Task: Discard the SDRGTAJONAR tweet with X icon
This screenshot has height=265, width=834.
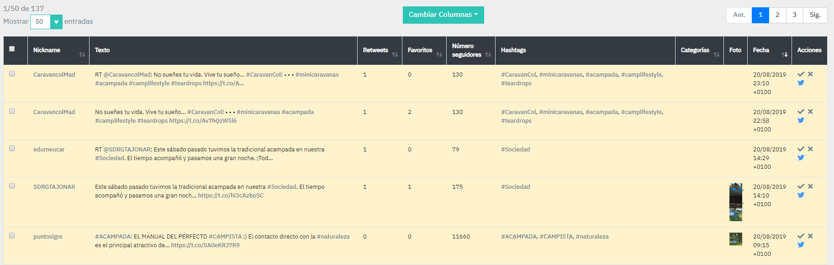Action: [810, 186]
